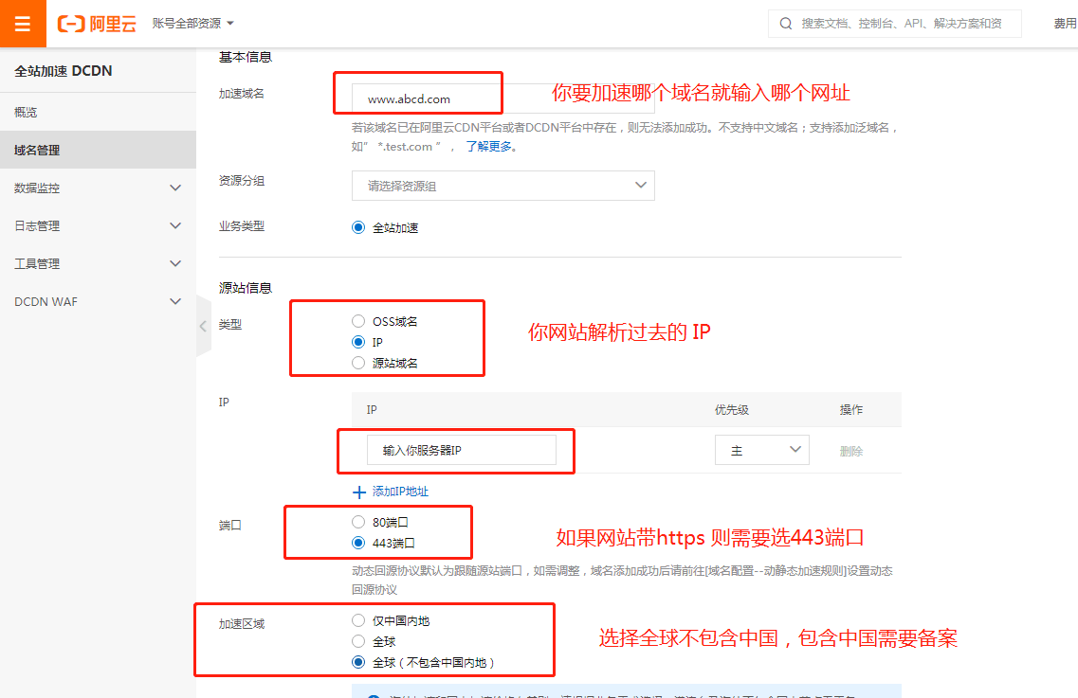Open the 资源分组 selection dropdown
This screenshot has width=1078, height=698.
[502, 186]
